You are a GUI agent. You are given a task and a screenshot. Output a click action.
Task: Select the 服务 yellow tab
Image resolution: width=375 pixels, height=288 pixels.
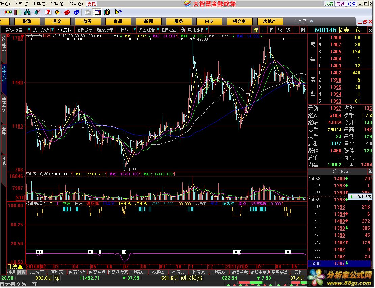pyautogui.click(x=179, y=21)
